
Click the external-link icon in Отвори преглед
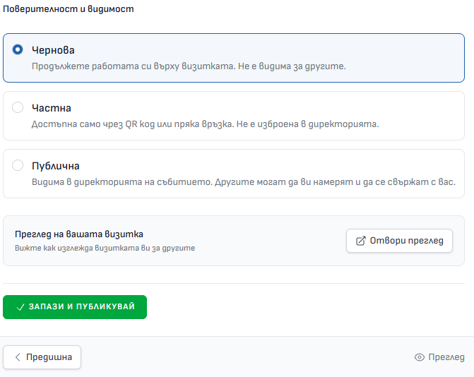coord(361,241)
